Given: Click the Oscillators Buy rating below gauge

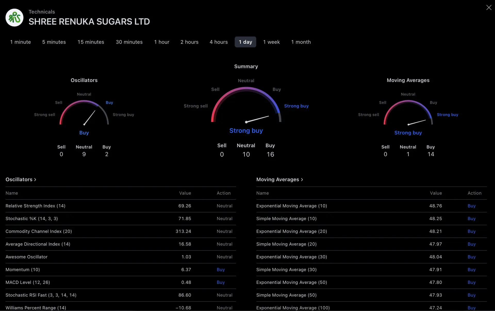Looking at the screenshot, I should pos(84,133).
